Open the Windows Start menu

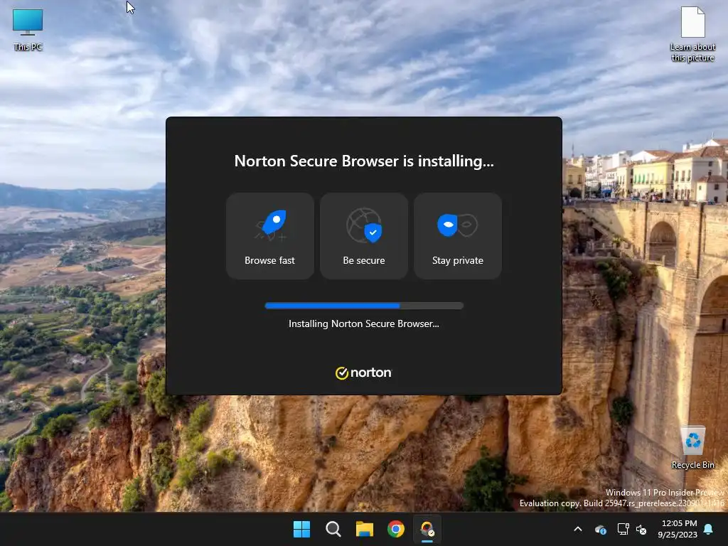[301, 529]
